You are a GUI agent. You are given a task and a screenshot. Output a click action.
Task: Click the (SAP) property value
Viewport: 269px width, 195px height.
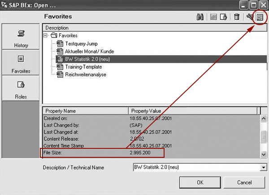[136, 125]
